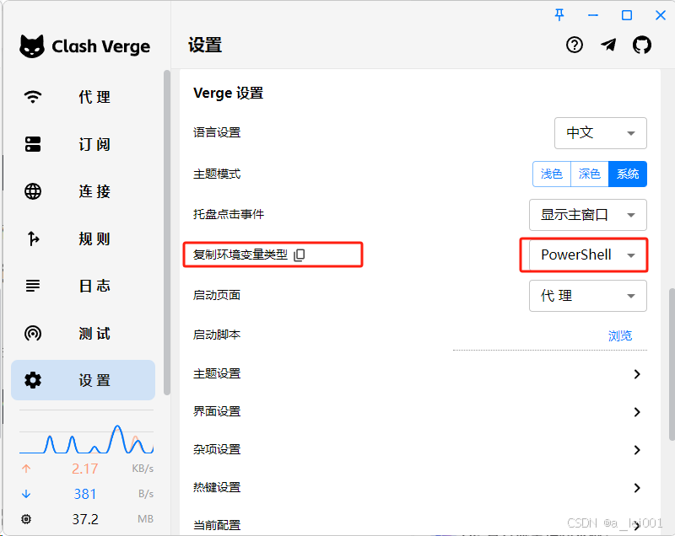This screenshot has width=675, height=536.
Task: Expand the 界面设置 chevron
Action: coord(637,412)
